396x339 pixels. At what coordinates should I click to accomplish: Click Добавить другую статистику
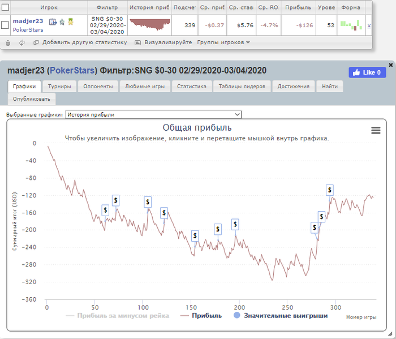(85, 42)
